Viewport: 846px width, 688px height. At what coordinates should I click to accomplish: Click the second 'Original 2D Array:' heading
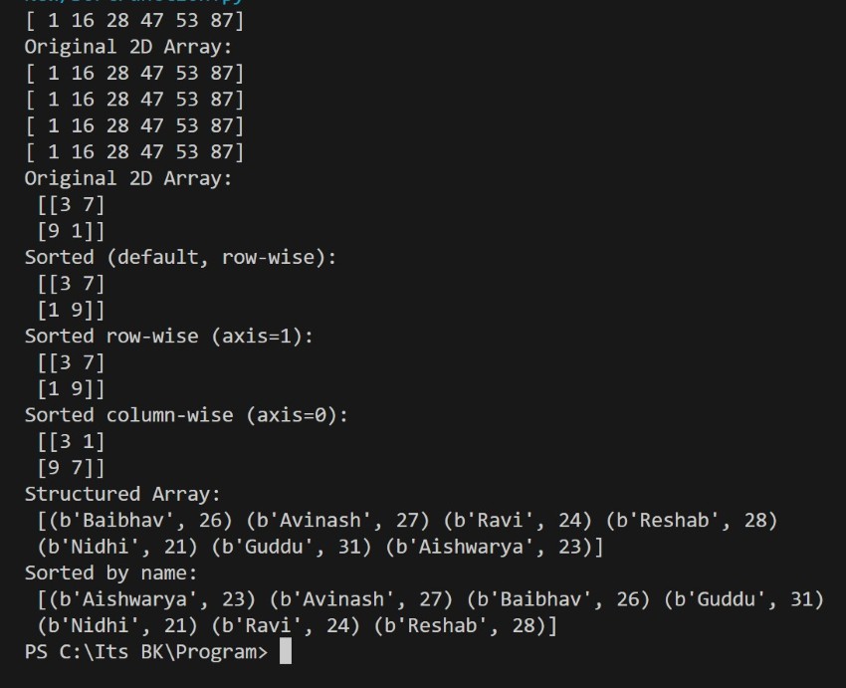[128, 178]
